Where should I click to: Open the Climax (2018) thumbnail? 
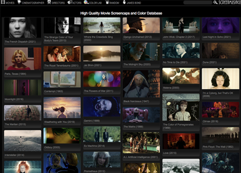tap(220, 110)
